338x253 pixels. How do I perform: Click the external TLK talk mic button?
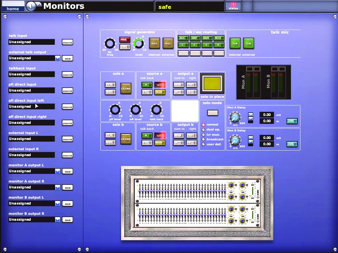pos(249,44)
